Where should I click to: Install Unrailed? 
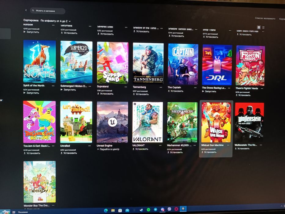coord(69,153)
